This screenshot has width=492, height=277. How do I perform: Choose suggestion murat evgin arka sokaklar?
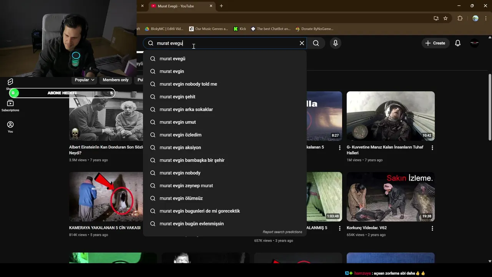pyautogui.click(x=225, y=109)
